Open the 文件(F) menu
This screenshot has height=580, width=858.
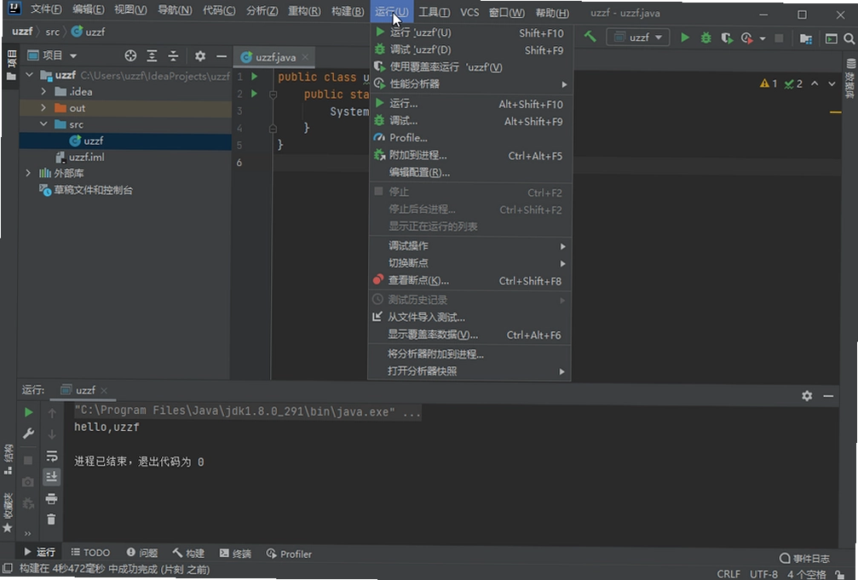pyautogui.click(x=45, y=10)
